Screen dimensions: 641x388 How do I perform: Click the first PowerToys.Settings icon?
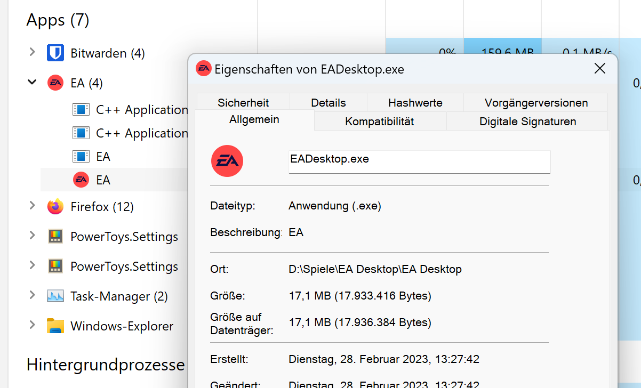[x=55, y=236]
